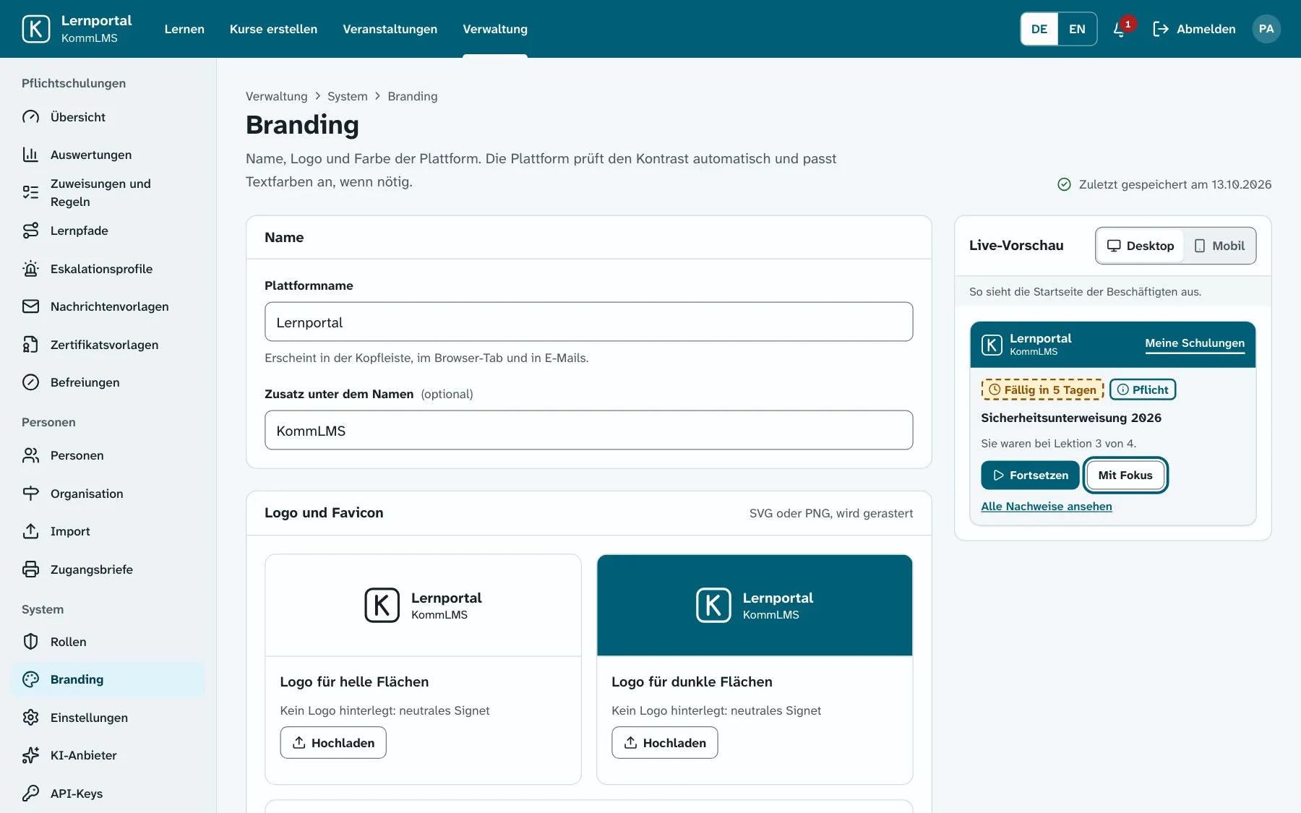Viewport: 1301px width, 813px height.
Task: Click the API-Keys key icon
Action: point(30,793)
